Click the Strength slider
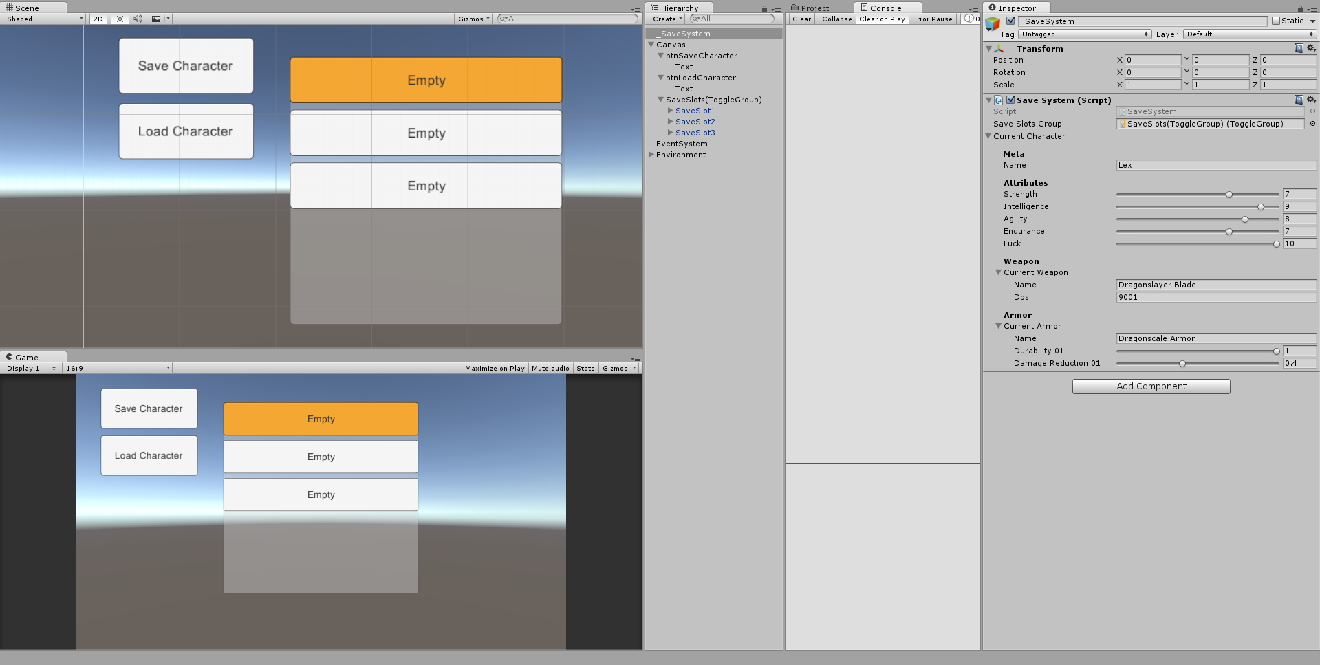The height and width of the screenshot is (665, 1320). coord(1198,195)
